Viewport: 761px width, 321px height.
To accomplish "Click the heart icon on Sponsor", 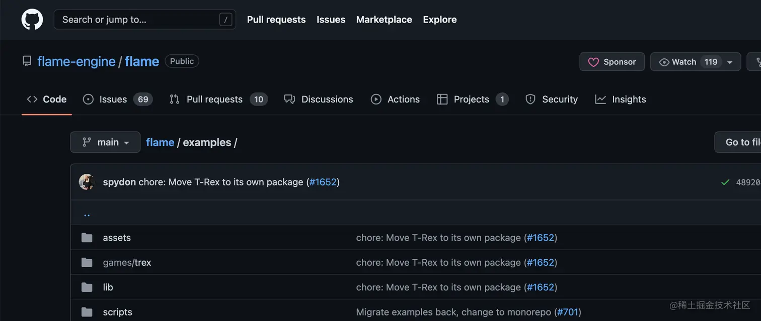I will [593, 62].
